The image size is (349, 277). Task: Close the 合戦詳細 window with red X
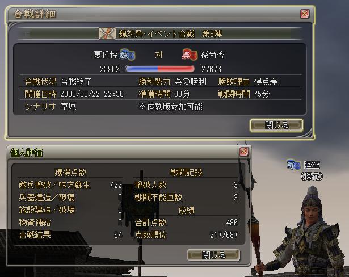[x=305, y=14]
